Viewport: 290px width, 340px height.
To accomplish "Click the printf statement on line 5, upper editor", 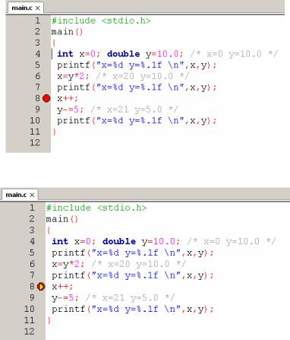I will [137, 65].
